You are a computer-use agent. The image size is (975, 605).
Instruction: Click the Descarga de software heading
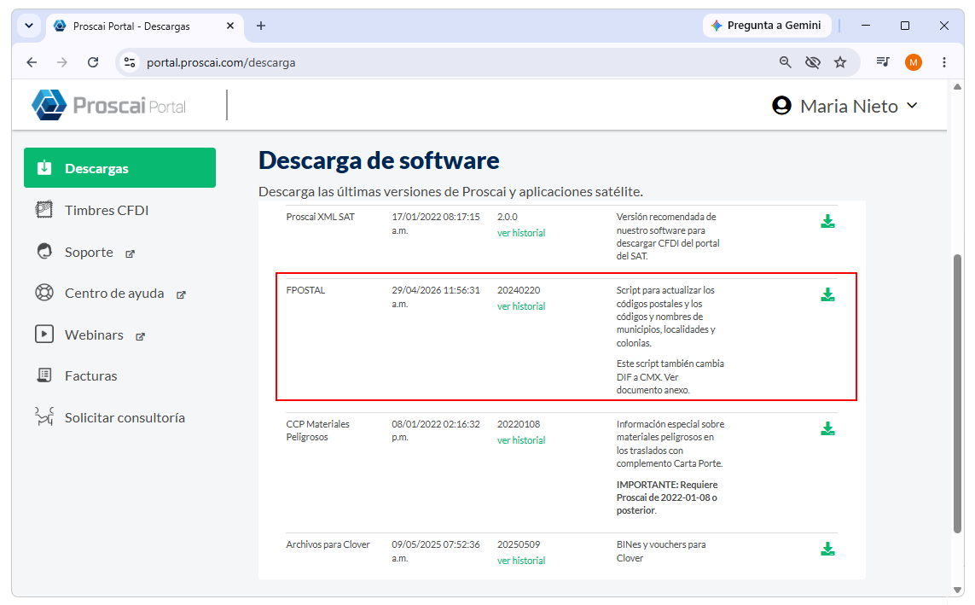(x=379, y=160)
